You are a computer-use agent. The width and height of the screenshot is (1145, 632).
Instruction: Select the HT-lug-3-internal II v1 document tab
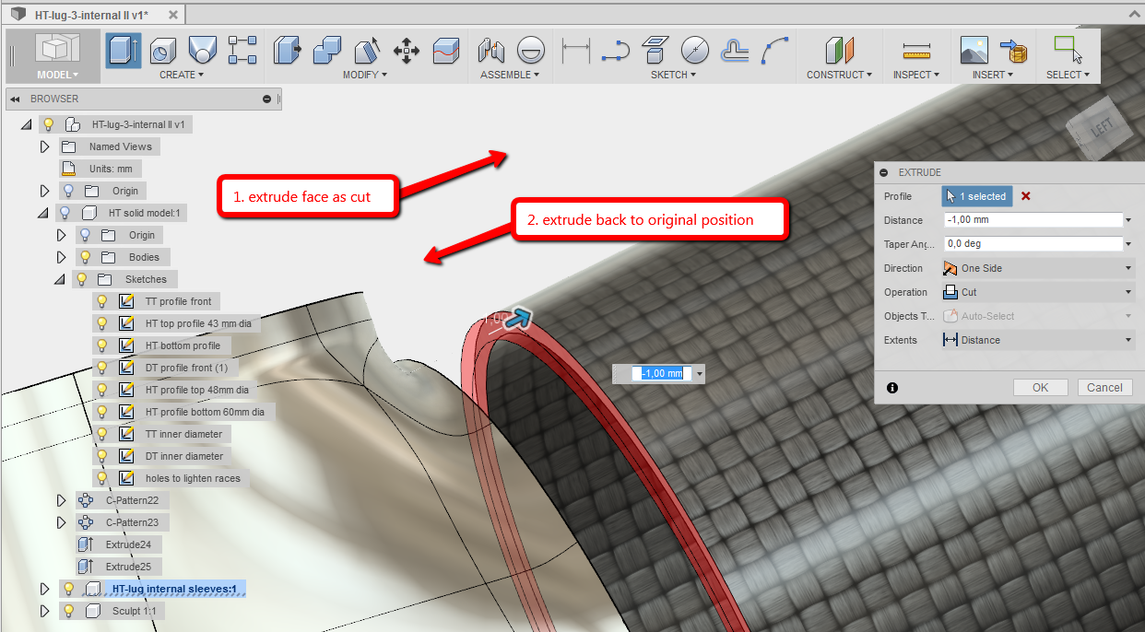pyautogui.click(x=92, y=14)
